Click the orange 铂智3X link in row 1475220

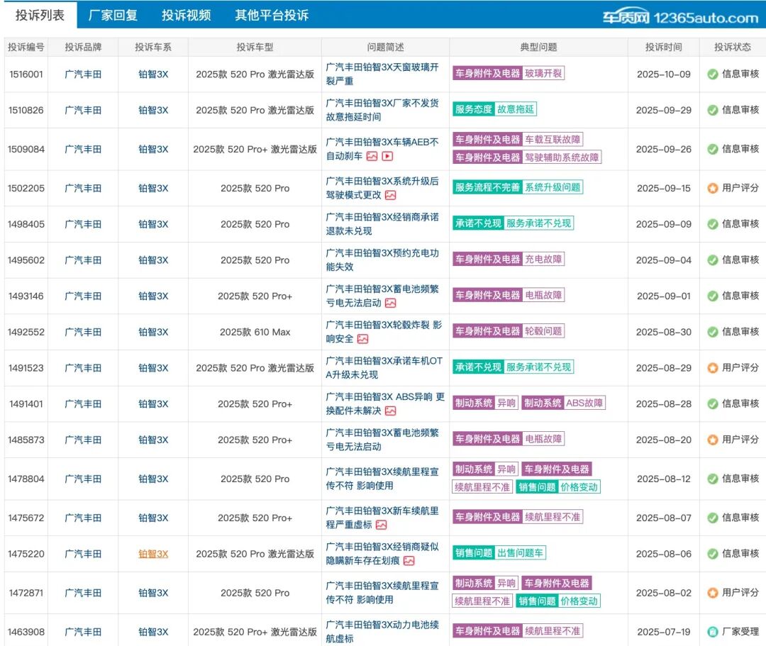(x=153, y=552)
